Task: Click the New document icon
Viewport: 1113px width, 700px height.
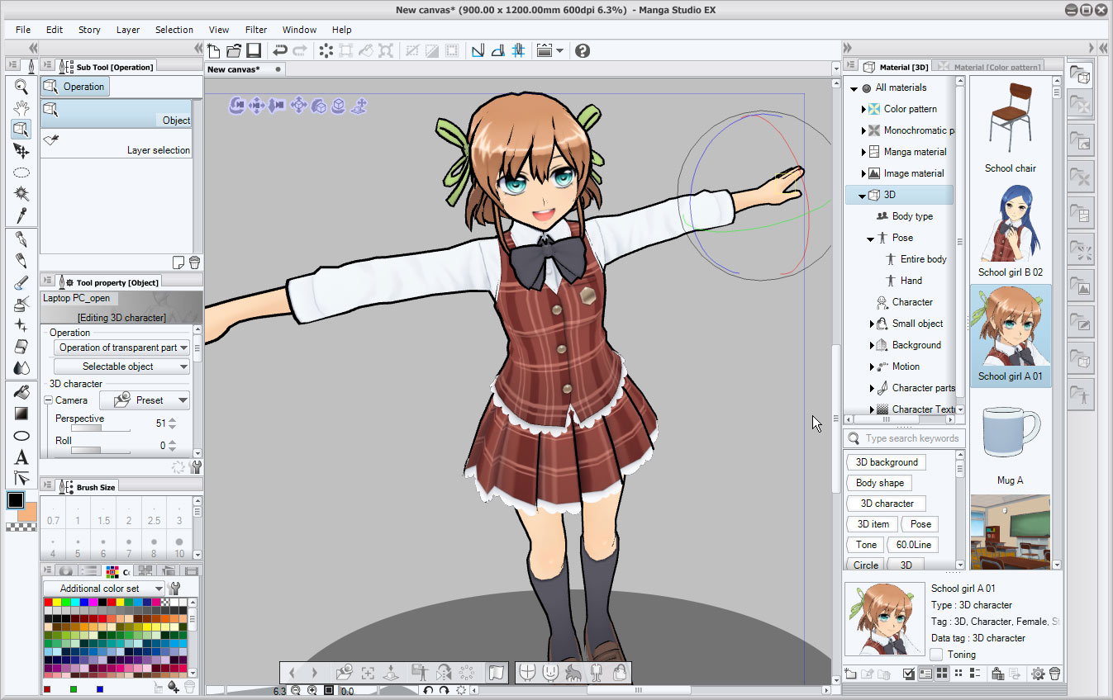Action: [214, 50]
